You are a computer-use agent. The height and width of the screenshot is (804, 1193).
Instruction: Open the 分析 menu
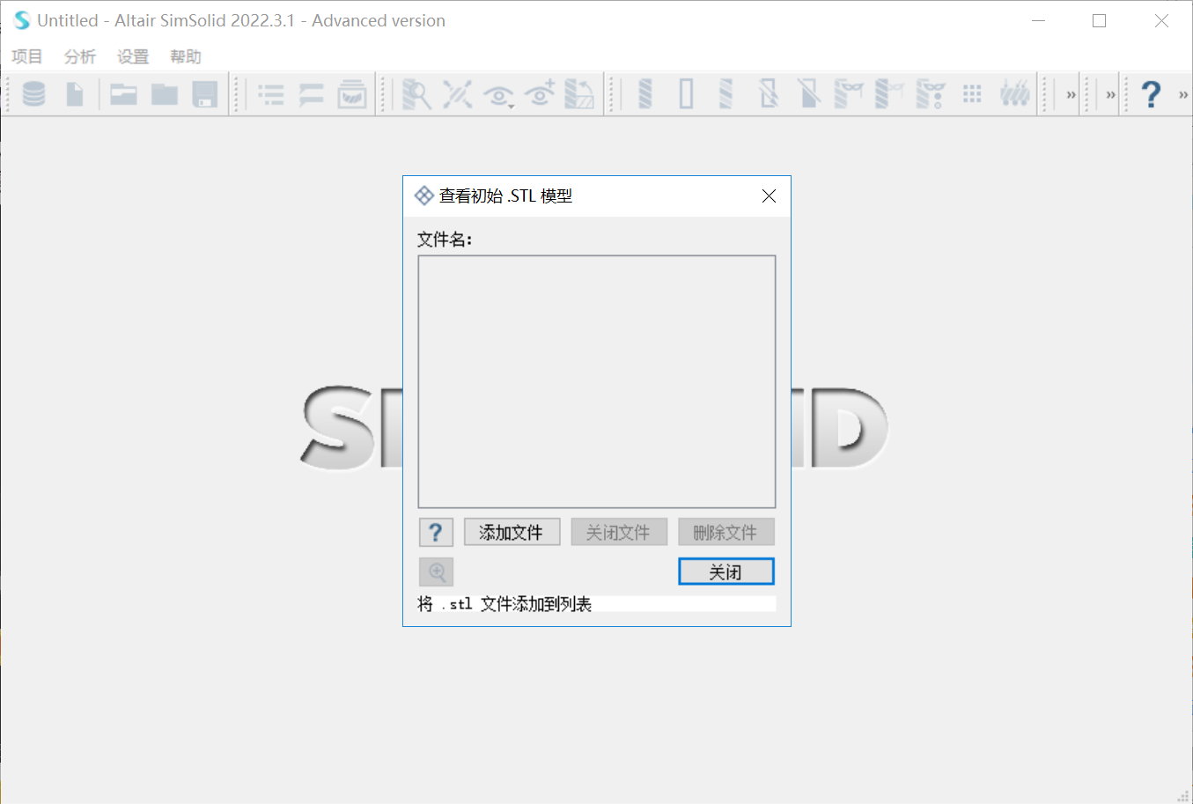click(x=79, y=56)
